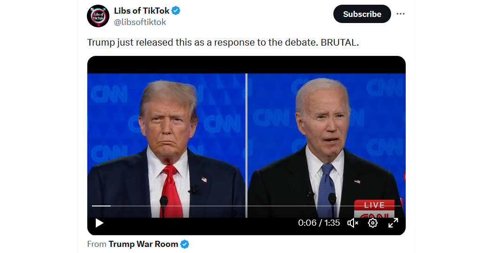Open the three-dot more options menu
493x253 pixels.
401,14
